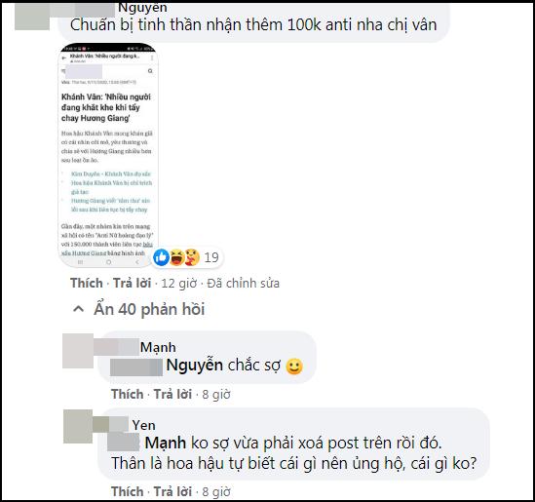Open the attached article screenshot thumbnail
Image resolution: width=535 pixels, height=502 pixels.
click(x=108, y=155)
